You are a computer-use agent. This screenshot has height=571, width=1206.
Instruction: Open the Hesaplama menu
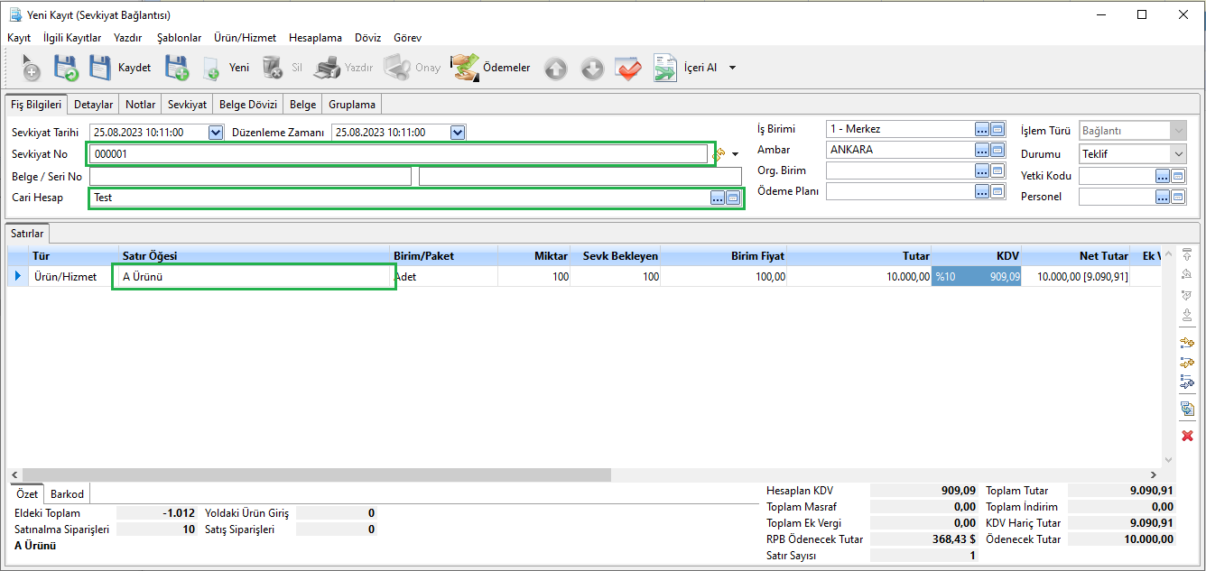(x=315, y=38)
